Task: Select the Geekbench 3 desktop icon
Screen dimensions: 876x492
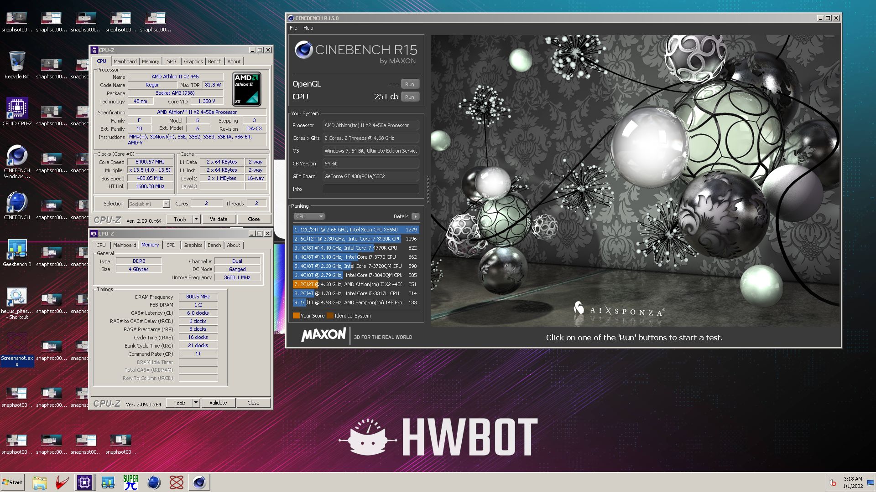Action: click(17, 252)
